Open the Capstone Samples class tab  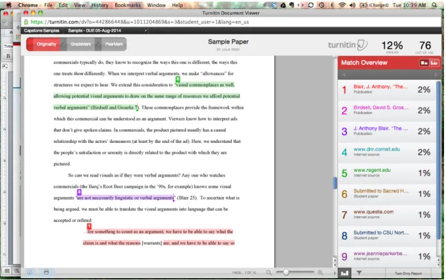coord(42,30)
